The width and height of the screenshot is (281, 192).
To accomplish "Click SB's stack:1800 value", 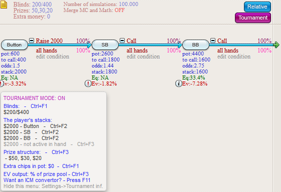I will pos(104,71).
